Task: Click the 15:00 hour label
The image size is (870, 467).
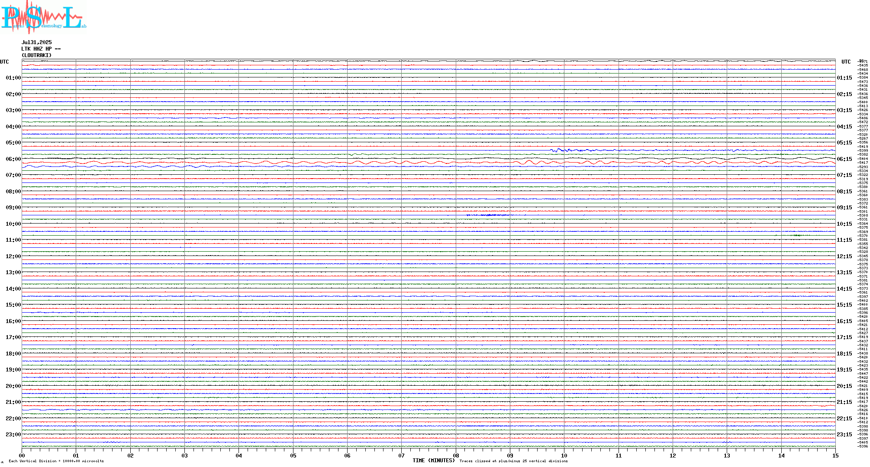Action: (x=13, y=305)
